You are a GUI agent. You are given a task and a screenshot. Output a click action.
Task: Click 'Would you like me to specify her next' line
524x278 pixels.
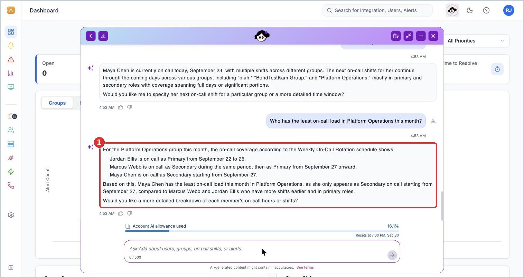224,94
